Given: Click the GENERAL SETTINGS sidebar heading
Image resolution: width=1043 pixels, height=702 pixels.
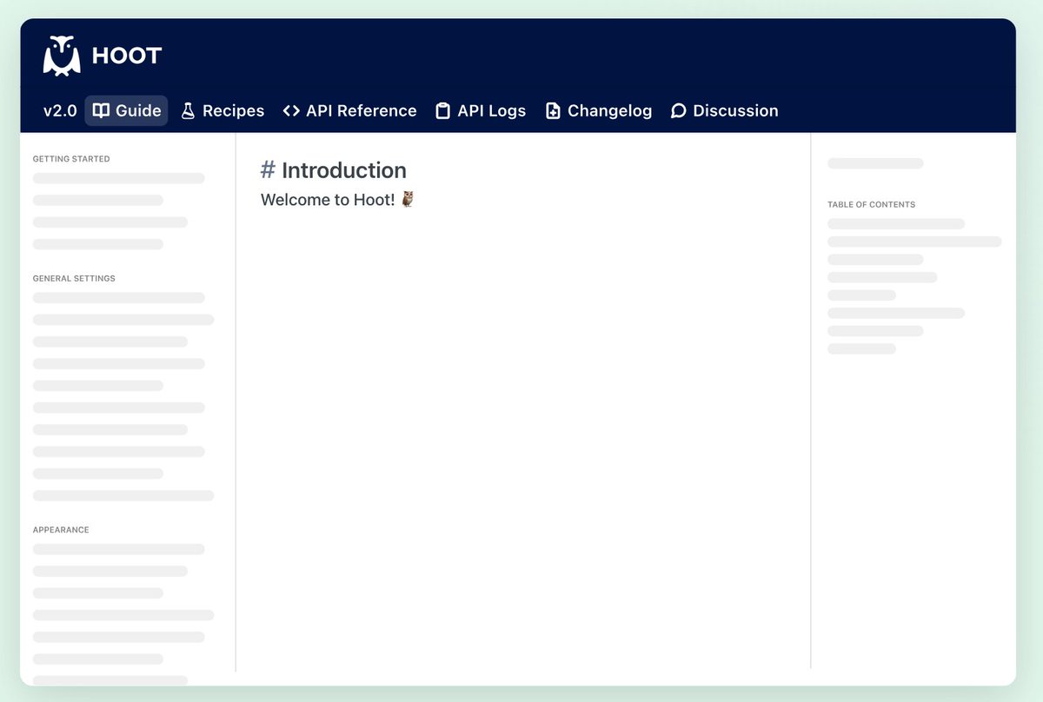Looking at the screenshot, I should point(74,279).
